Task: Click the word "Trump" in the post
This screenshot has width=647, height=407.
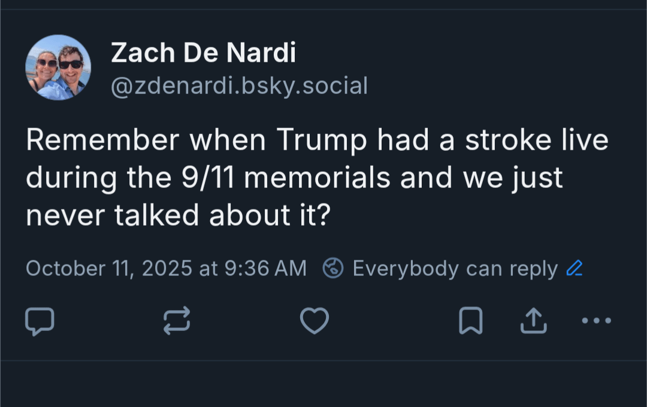Action: pos(322,141)
